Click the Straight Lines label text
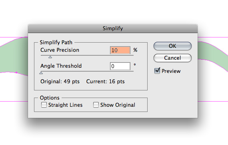228x145 pixels. click(65, 105)
